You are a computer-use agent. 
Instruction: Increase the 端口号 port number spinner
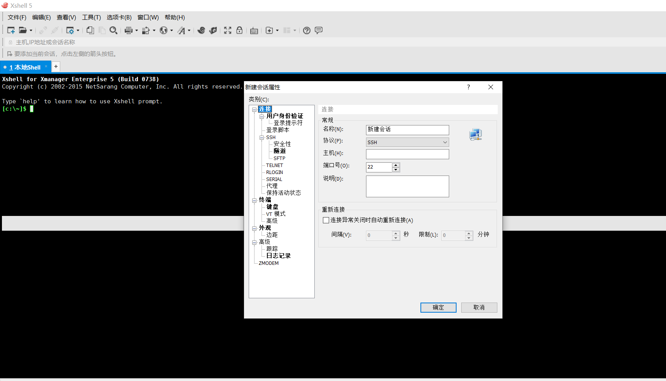(396, 165)
